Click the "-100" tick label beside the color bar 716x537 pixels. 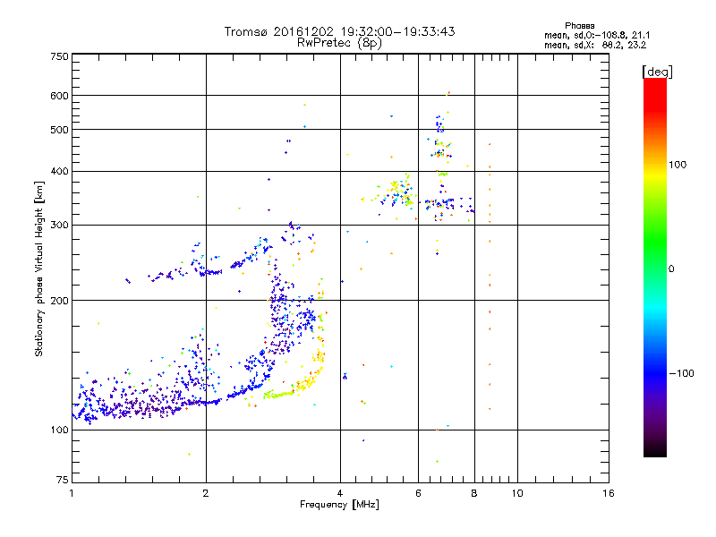click(681, 373)
